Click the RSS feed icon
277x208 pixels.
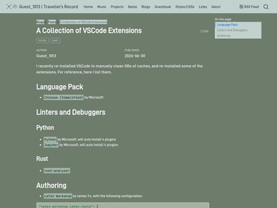click(241, 7)
